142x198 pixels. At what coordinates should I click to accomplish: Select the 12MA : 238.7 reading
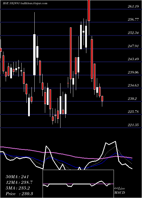[x=19, y=182]
